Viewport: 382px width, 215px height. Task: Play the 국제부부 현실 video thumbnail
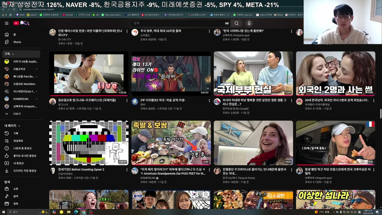point(253,74)
